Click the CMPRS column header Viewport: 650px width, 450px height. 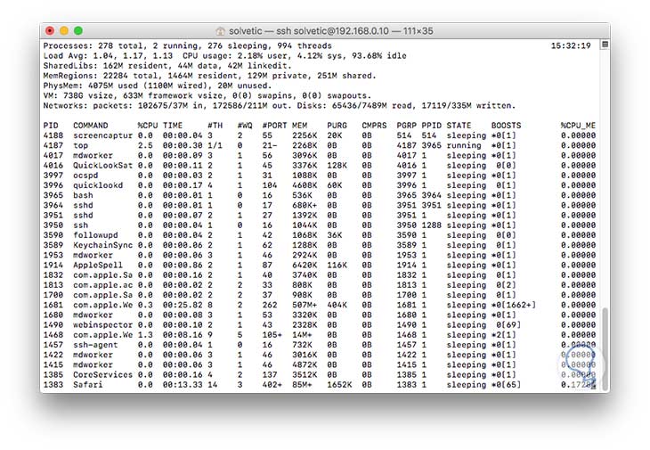374,126
